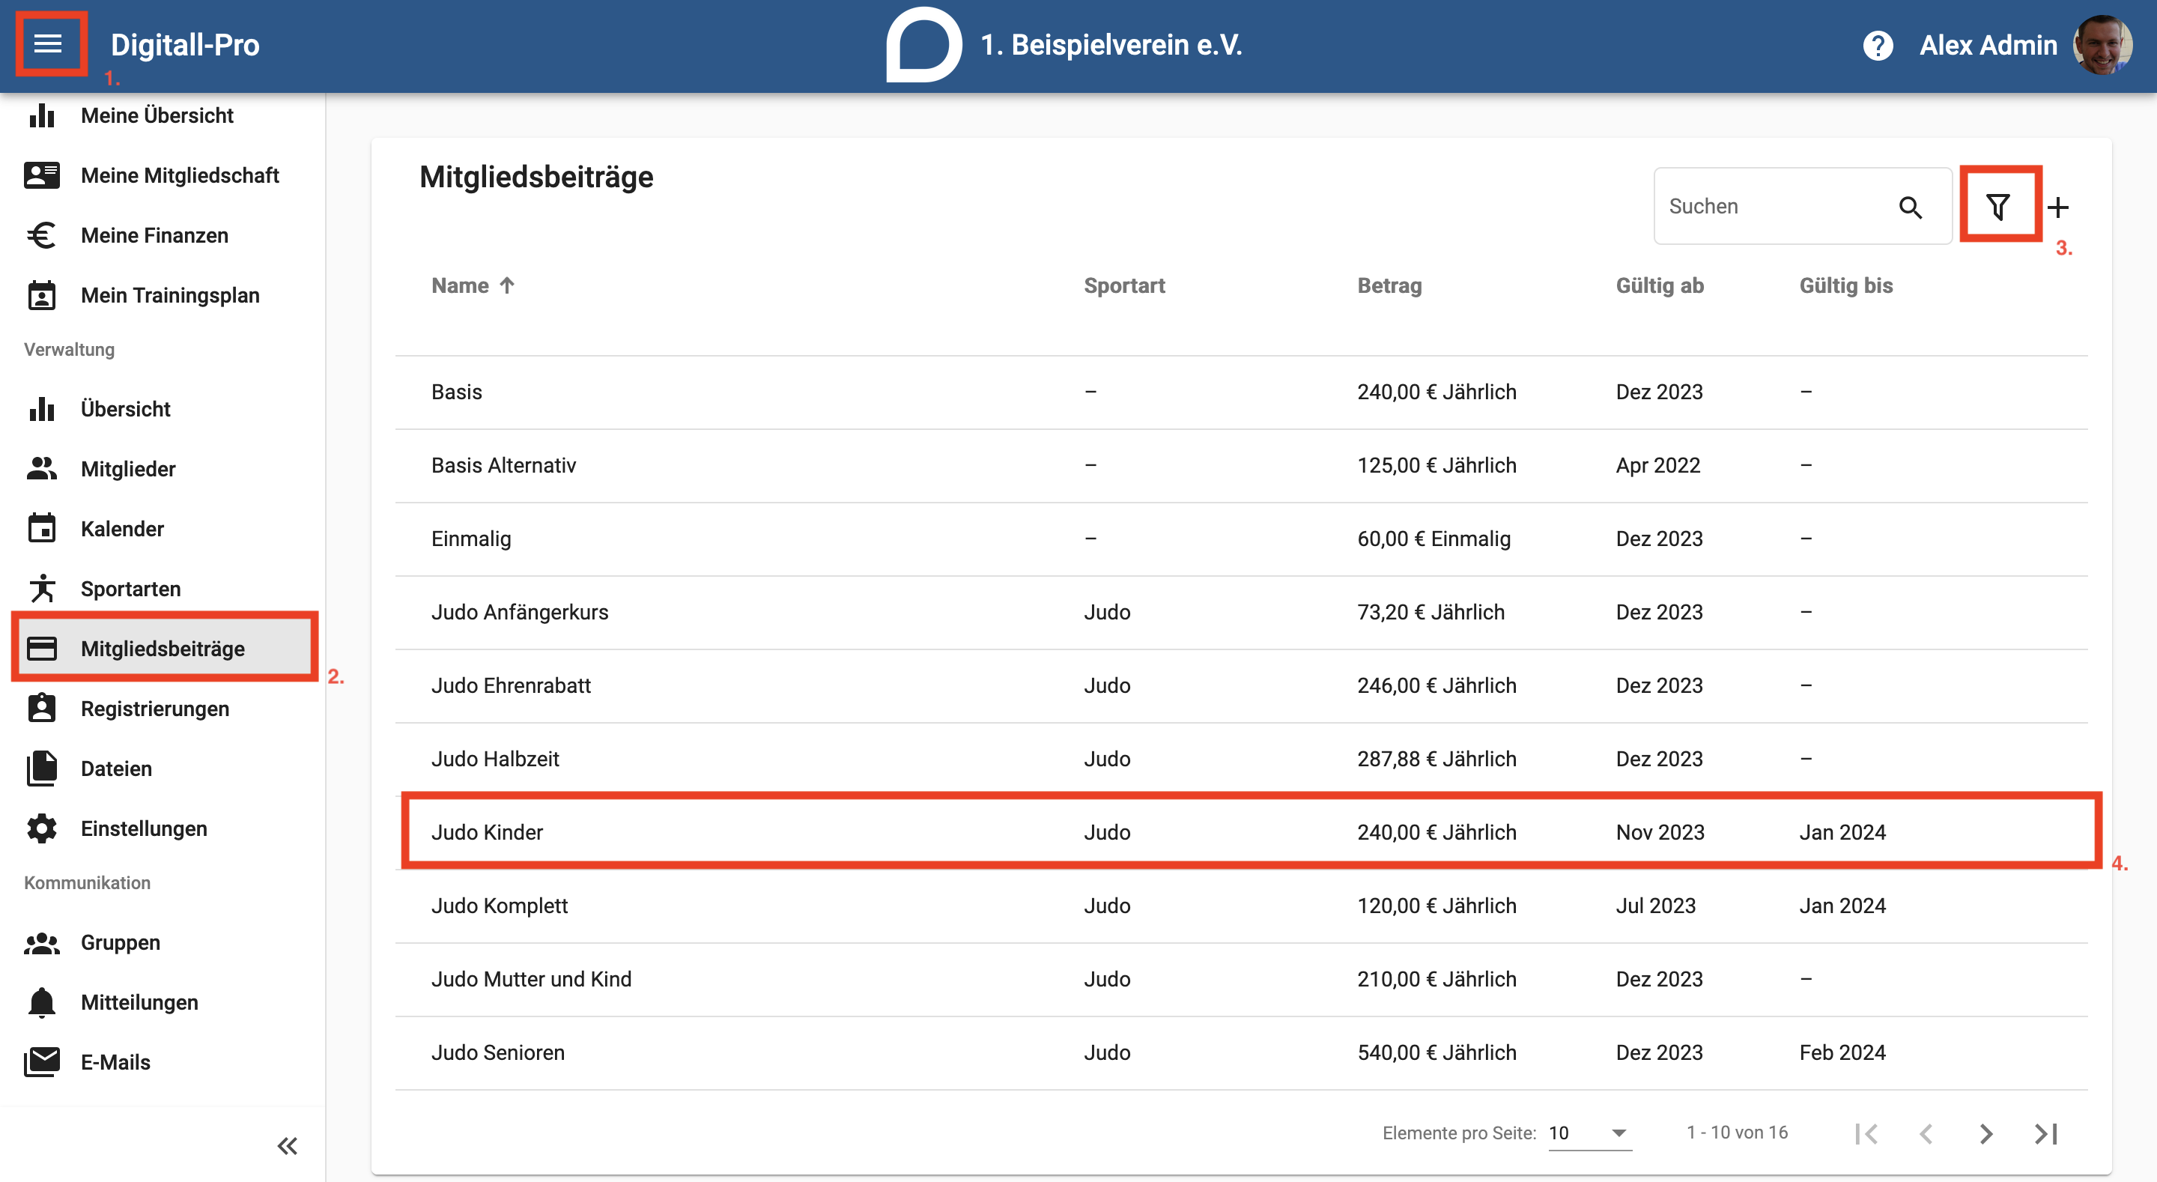
Task: Open Meine Übersicht in sidebar
Action: click(163, 115)
